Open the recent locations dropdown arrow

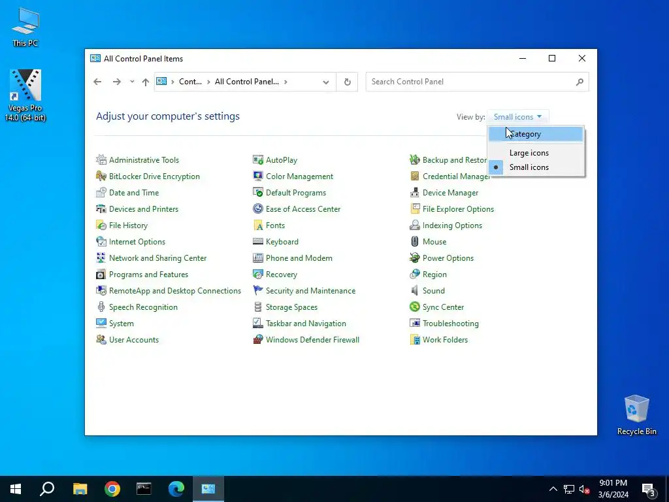pos(132,82)
